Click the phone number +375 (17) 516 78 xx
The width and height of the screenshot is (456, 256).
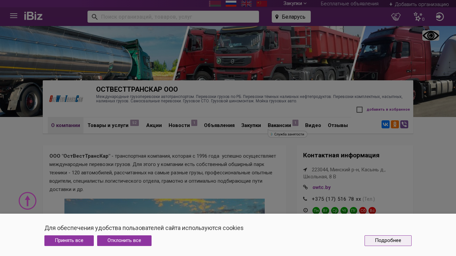336,199
